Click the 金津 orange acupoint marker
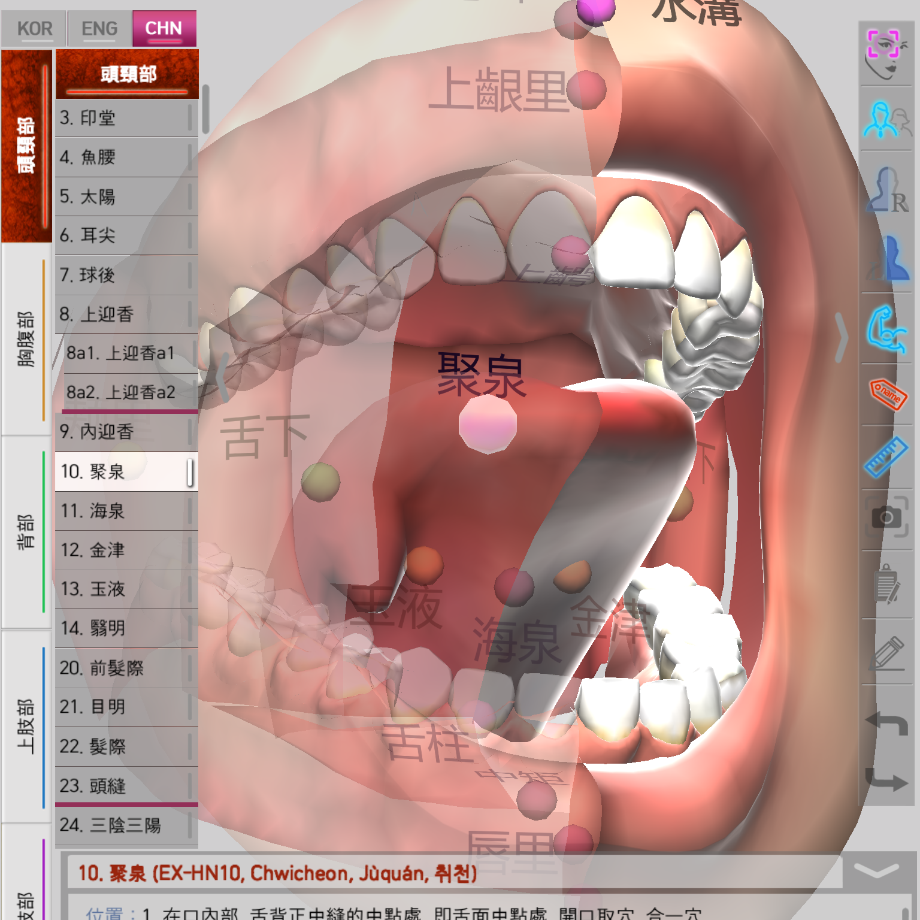The image size is (920, 920). pyautogui.click(x=573, y=576)
